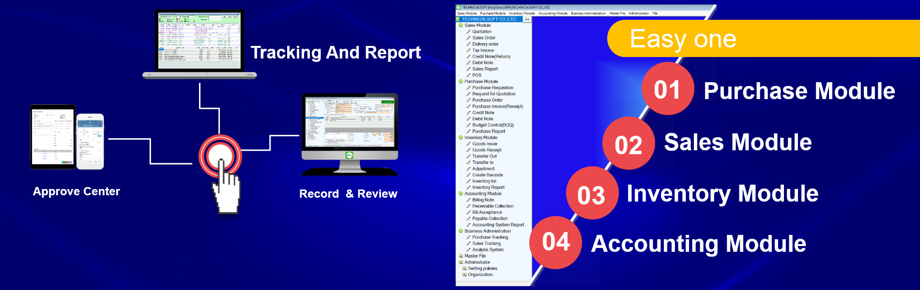920x290 pixels.
Task: Expand the Sales Module tree node
Action: [x=460, y=26]
